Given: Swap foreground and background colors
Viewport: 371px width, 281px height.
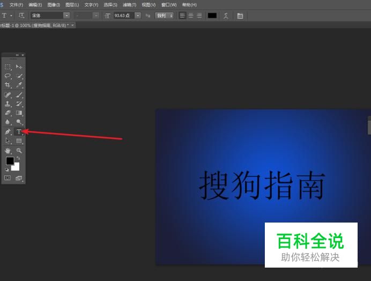Looking at the screenshot, I should click(x=18, y=158).
